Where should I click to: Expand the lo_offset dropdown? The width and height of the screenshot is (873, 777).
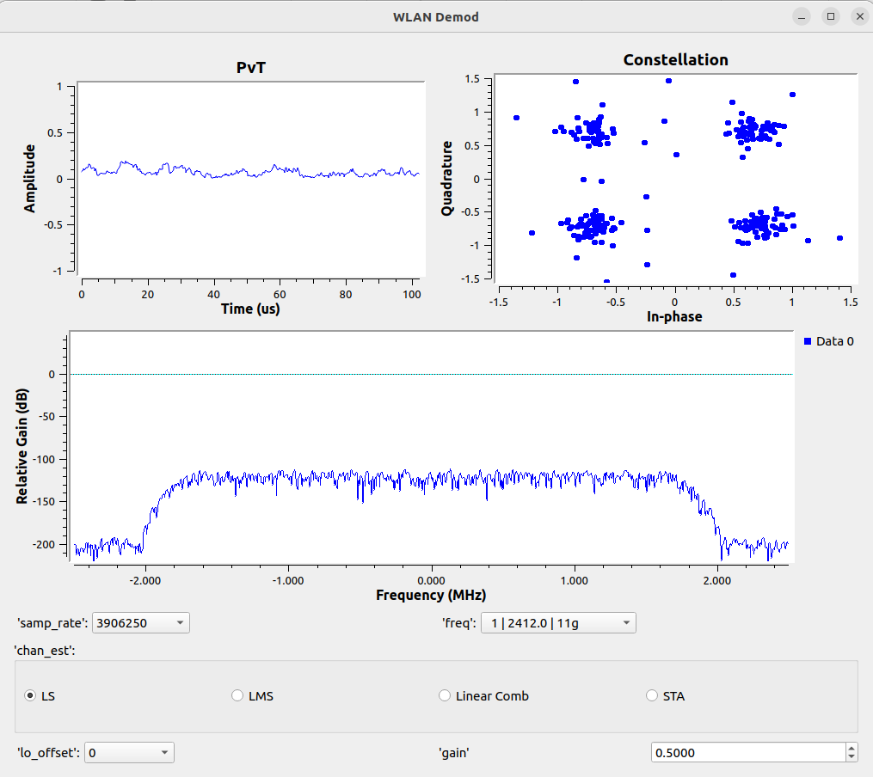129,753
